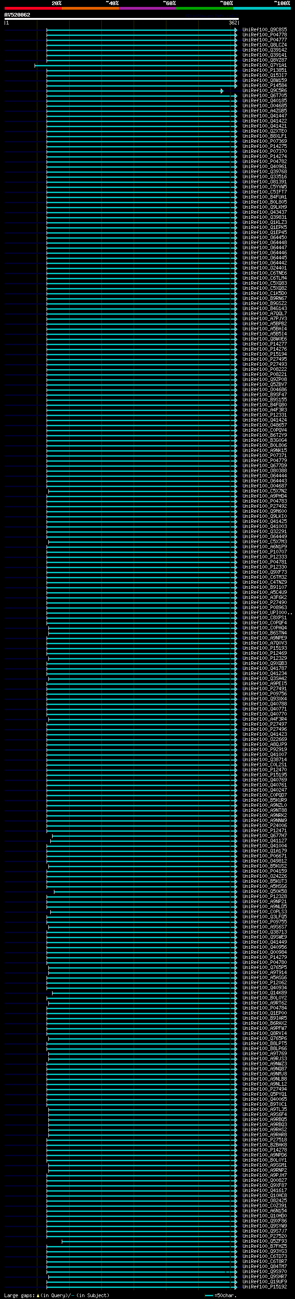Select the UniRef100_Q9XF86 label

264,1221
